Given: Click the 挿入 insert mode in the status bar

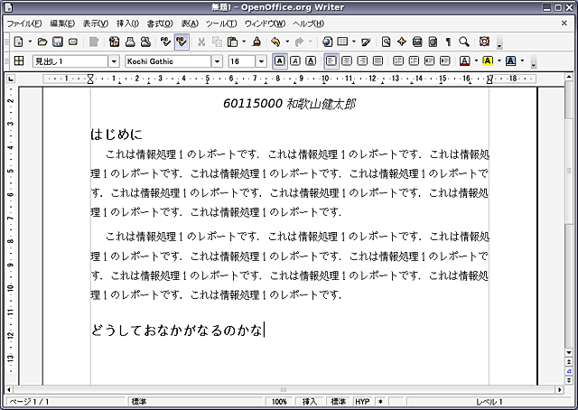Looking at the screenshot, I should point(309,402).
